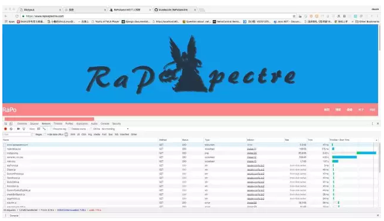The image size is (384, 221).
Task: Toggle the capture screenshots camera icon
Action: coord(18,129)
